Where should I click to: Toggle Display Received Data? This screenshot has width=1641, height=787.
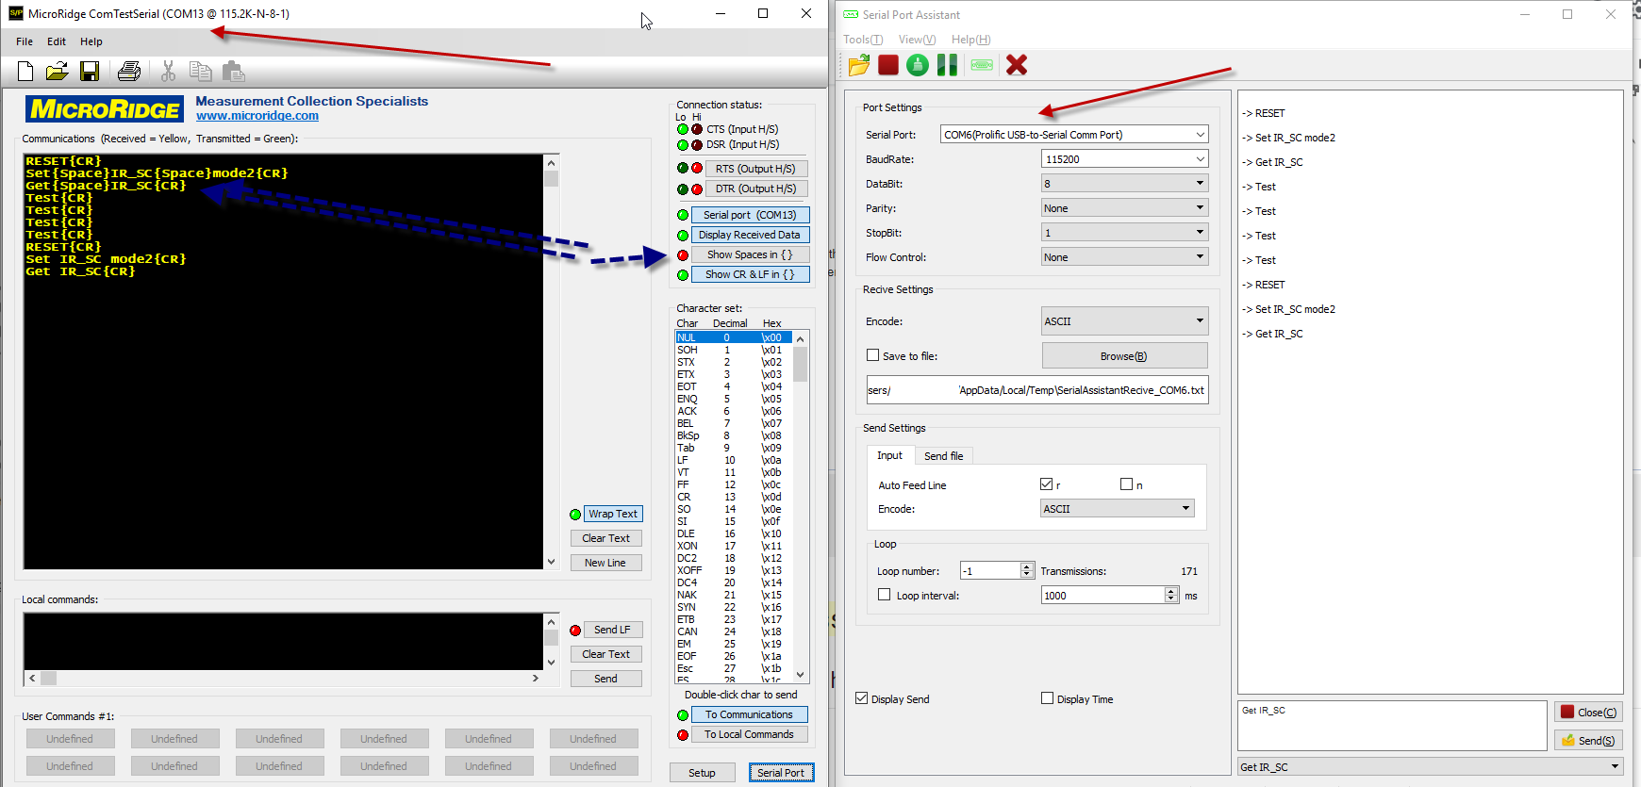pos(750,235)
